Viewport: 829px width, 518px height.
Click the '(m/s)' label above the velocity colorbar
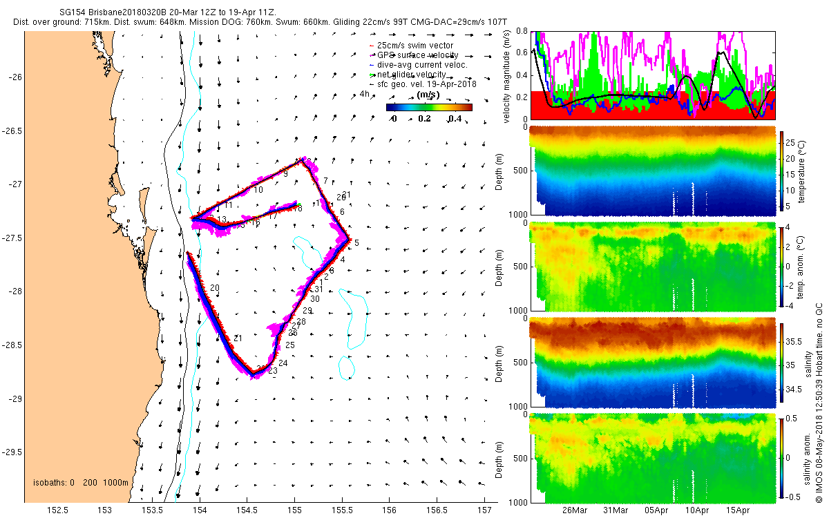[x=429, y=95]
